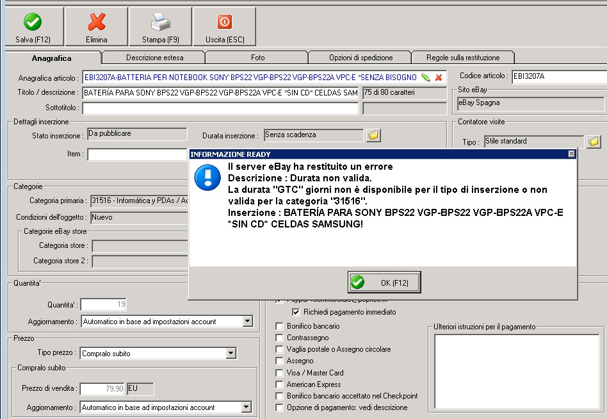Open the folder icon next to Tipo Stile standard
The width and height of the screenshot is (607, 419).
(x=594, y=142)
